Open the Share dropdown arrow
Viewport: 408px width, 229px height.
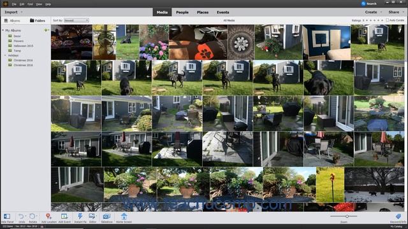tap(404, 12)
